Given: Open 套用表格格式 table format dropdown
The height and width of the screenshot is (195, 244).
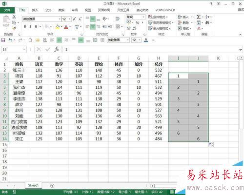Looking at the screenshot, I should 161,23.
